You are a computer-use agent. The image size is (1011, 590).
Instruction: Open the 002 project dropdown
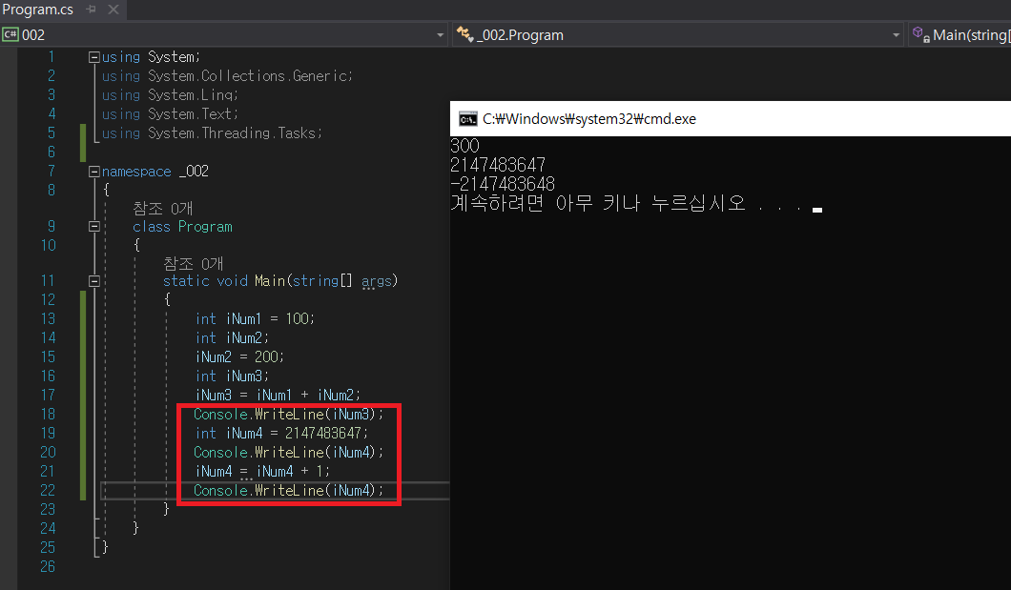pyautogui.click(x=441, y=34)
